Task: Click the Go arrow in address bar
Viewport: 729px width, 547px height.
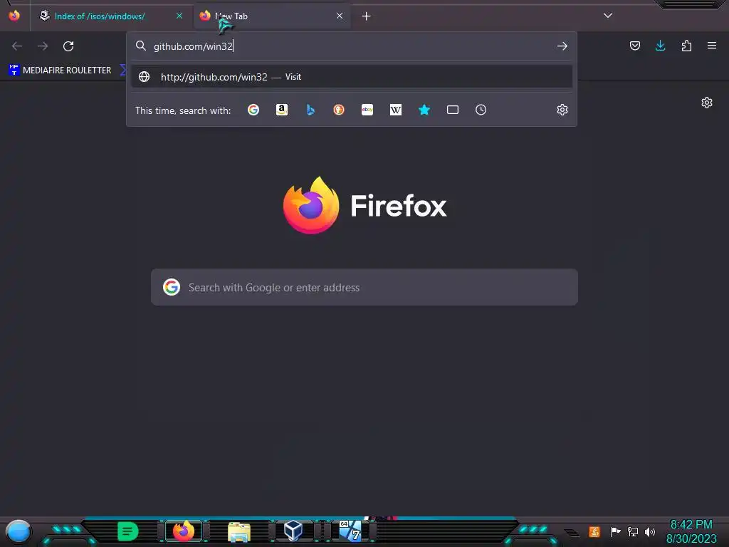Action: pos(562,46)
